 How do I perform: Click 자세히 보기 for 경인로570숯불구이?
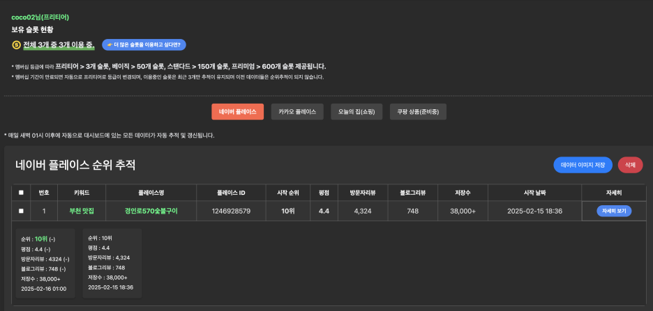tap(614, 211)
